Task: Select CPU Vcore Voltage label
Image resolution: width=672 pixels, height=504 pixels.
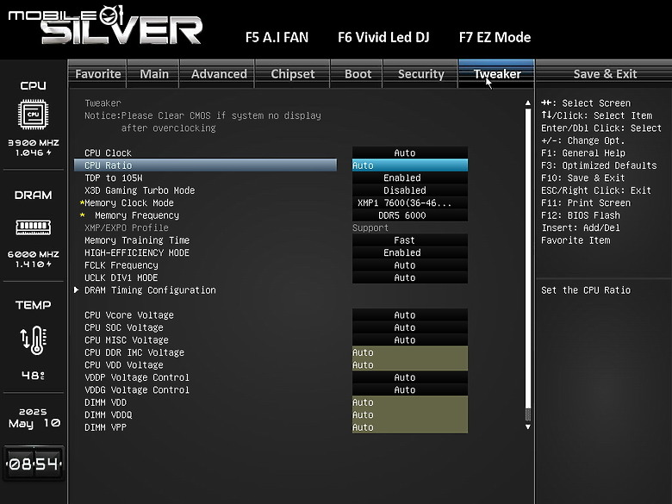Action: click(129, 315)
